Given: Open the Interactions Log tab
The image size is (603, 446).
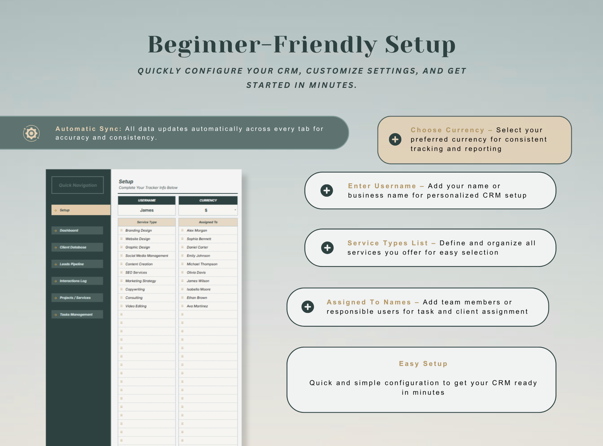Looking at the screenshot, I should coord(77,281).
